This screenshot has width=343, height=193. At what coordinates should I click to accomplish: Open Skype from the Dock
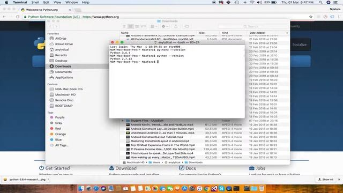221,188
